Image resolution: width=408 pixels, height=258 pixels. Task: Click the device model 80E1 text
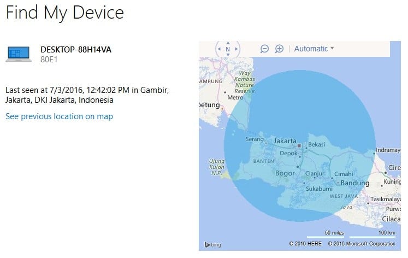coord(49,60)
